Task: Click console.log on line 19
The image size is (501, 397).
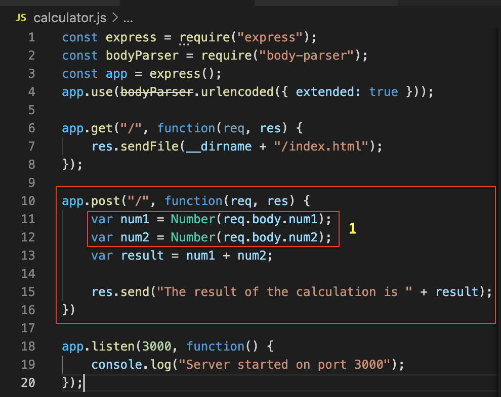Action: [131, 365]
